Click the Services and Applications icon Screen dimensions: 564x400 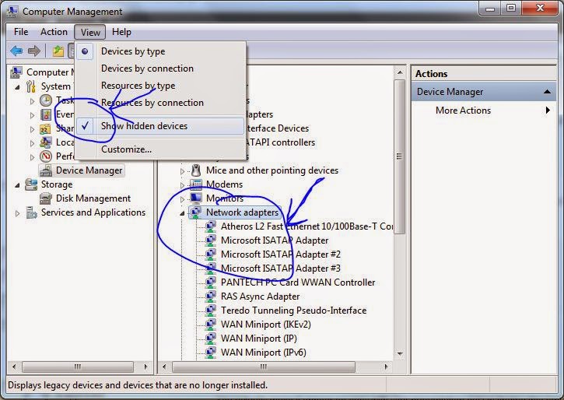tap(31, 212)
